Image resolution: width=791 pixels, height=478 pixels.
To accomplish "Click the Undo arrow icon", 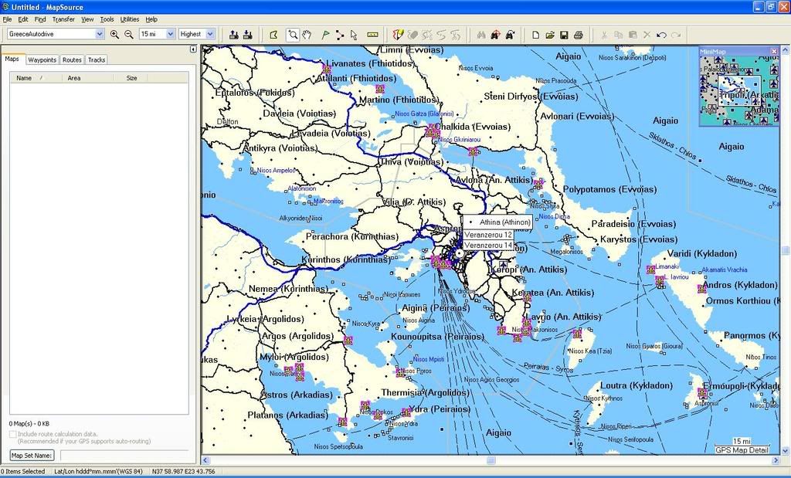I will click(661, 35).
